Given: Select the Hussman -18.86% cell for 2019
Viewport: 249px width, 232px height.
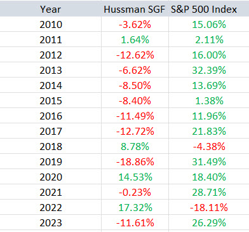Looking at the screenshot, I should 135,161.
